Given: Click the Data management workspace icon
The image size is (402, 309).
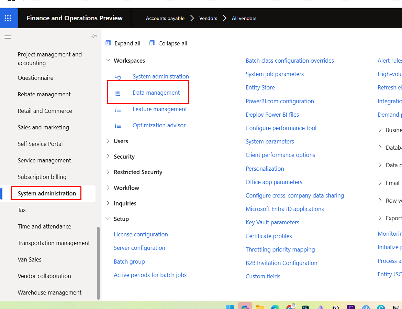Looking at the screenshot, I should (x=118, y=93).
